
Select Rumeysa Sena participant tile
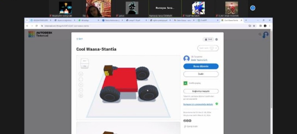165,9
